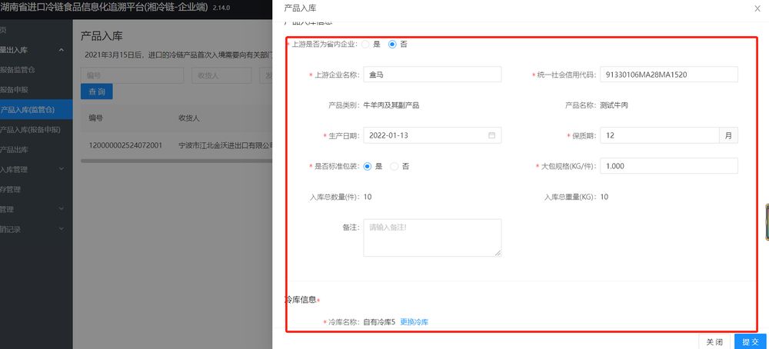Open the 月 shelf-life unit selector
The width and height of the screenshot is (769, 349).
pyautogui.click(x=728, y=135)
